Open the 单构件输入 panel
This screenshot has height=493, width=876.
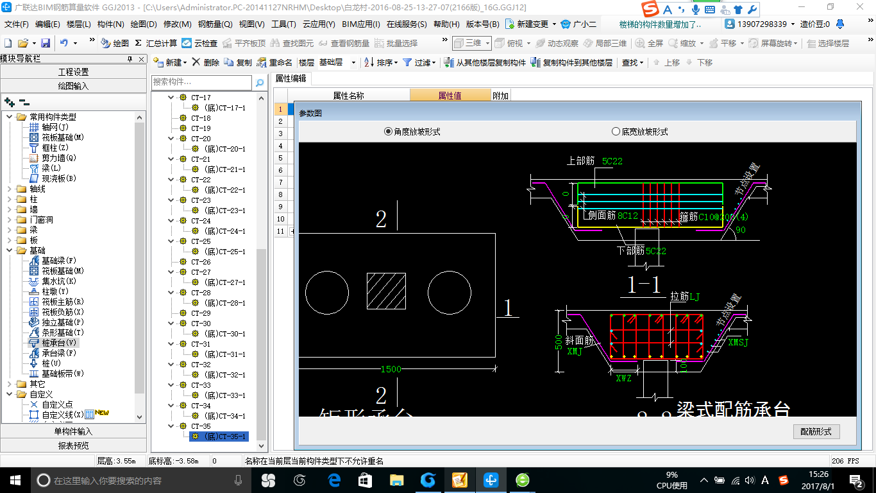coord(73,431)
